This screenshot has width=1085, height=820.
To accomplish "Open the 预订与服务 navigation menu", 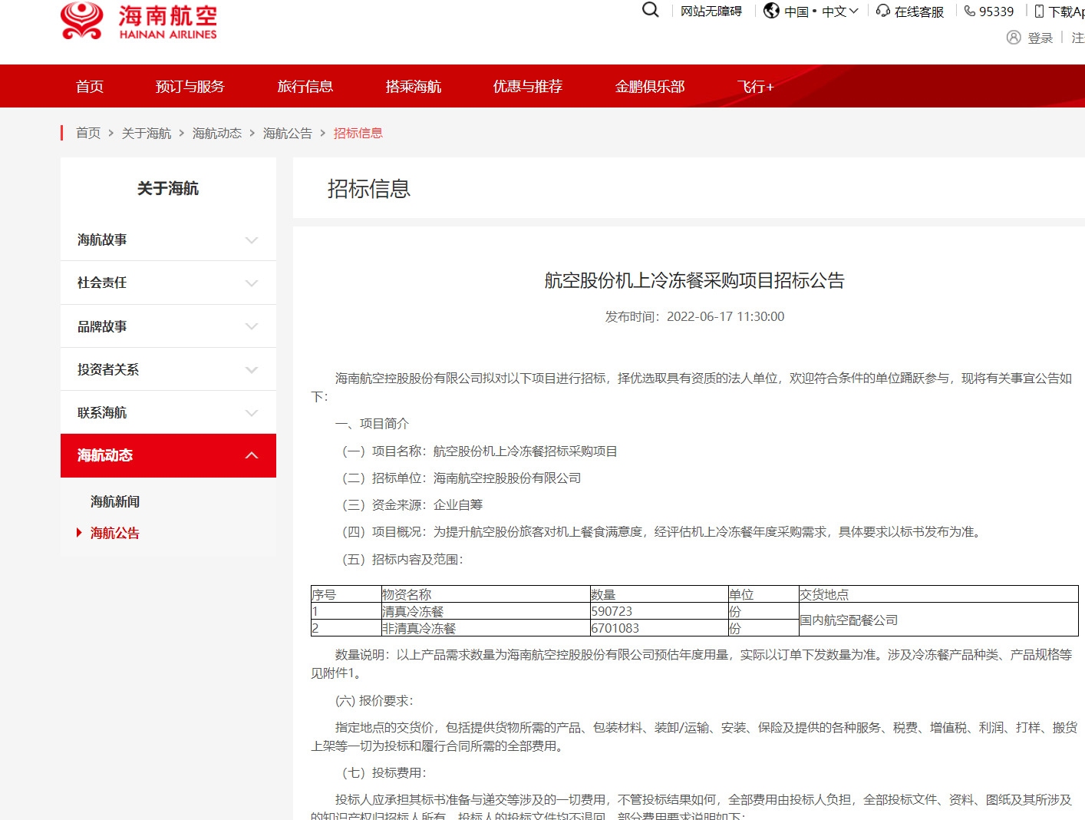I will tap(190, 87).
